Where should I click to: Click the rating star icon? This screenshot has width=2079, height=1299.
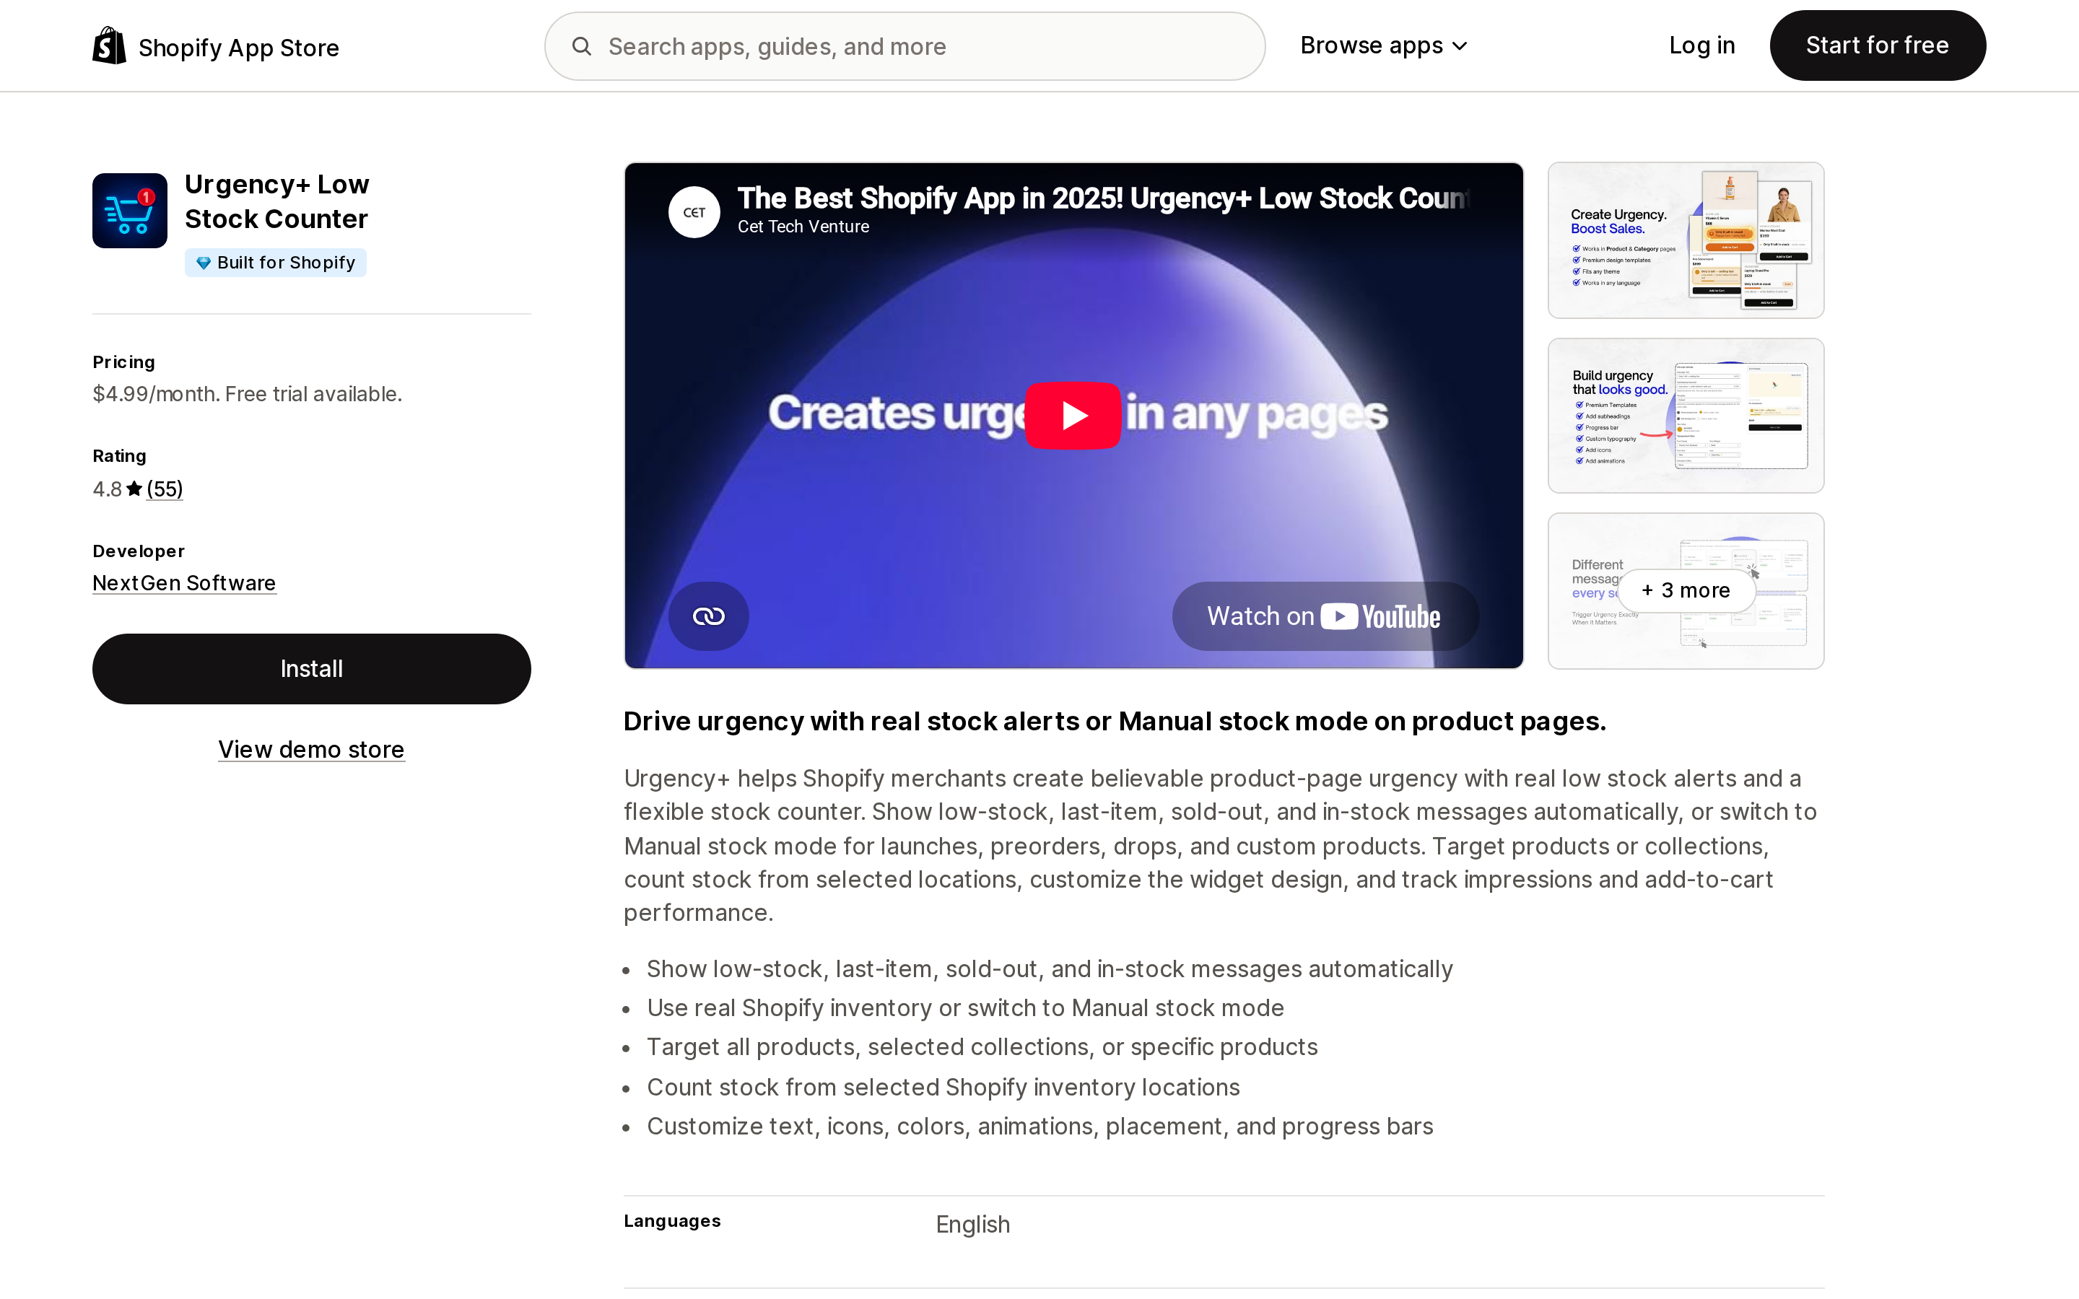(134, 489)
